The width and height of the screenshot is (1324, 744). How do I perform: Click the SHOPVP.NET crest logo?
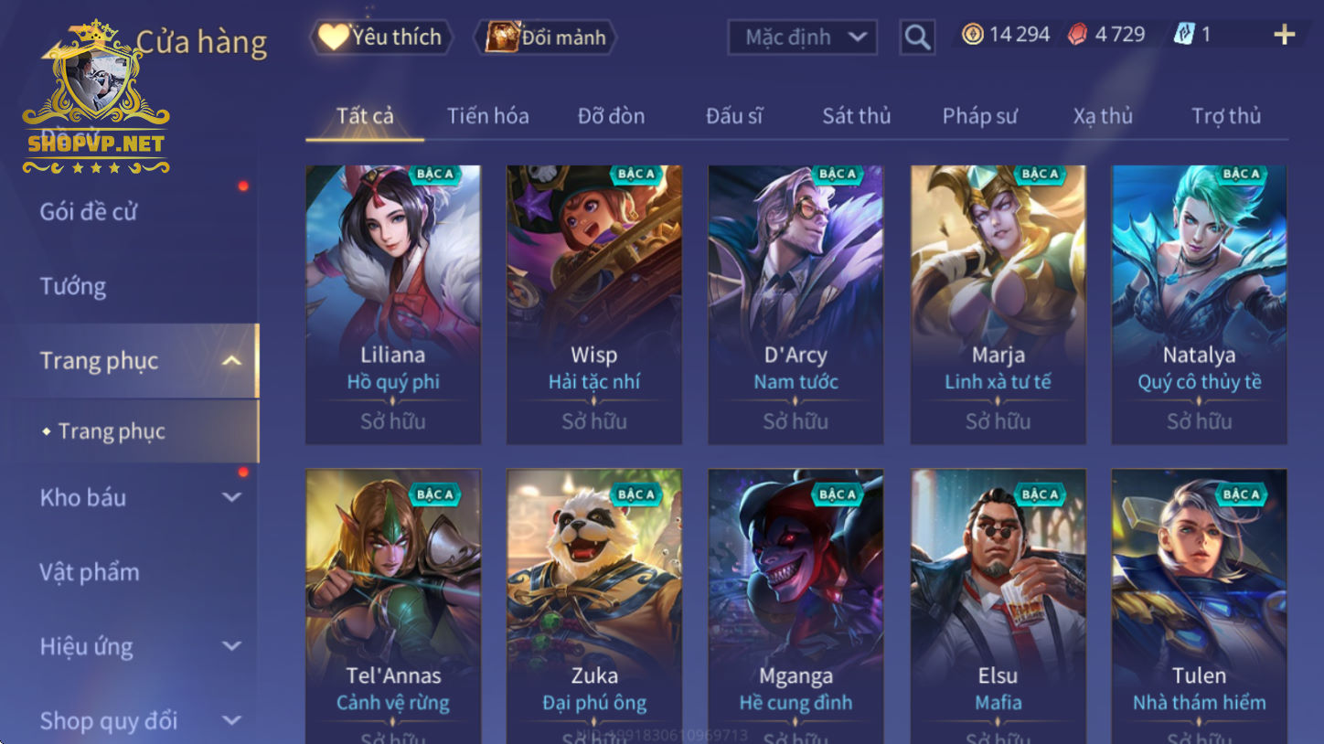96,98
